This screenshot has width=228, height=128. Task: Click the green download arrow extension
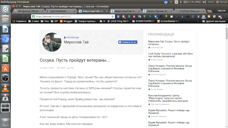click(x=166, y=16)
